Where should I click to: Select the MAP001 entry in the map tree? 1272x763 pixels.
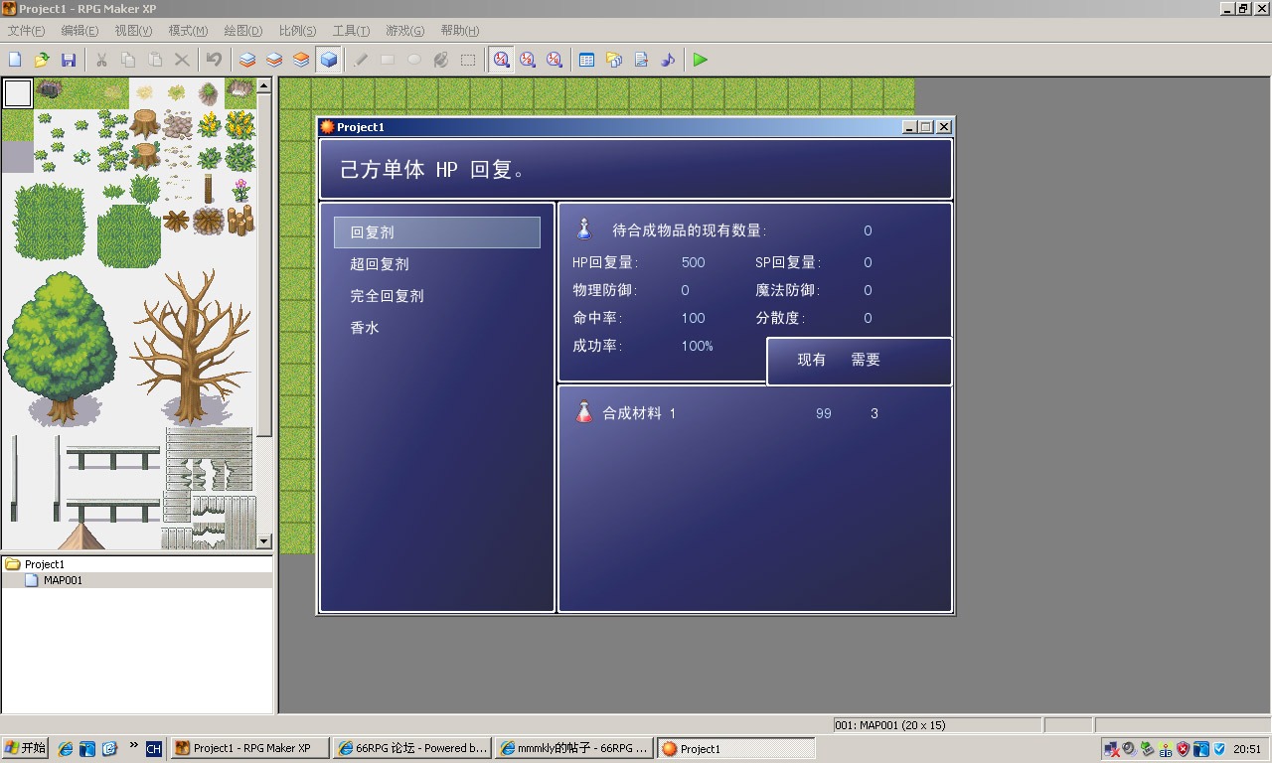[63, 580]
